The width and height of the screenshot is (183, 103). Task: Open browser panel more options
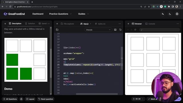click(x=178, y=24)
